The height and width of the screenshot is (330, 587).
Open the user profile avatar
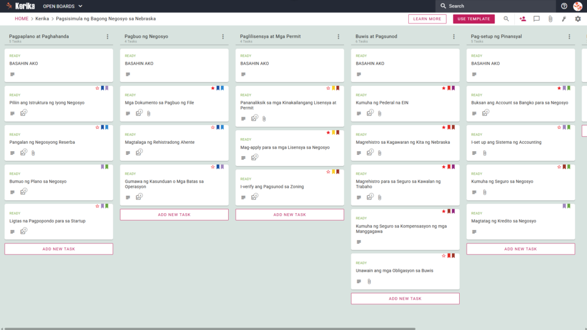578,6
